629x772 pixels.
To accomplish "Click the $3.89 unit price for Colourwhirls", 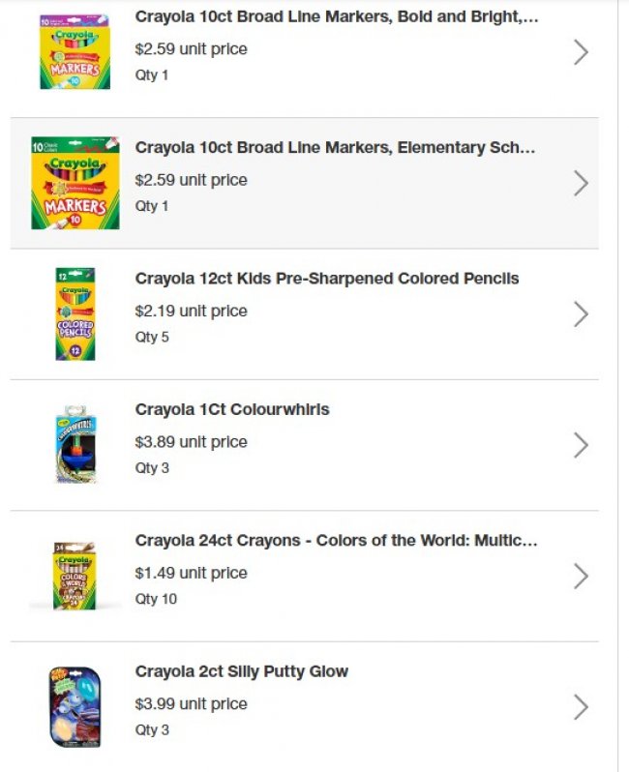I will pyautogui.click(x=191, y=442).
